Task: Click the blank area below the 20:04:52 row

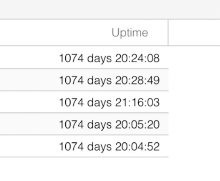Action: [x=110, y=169]
